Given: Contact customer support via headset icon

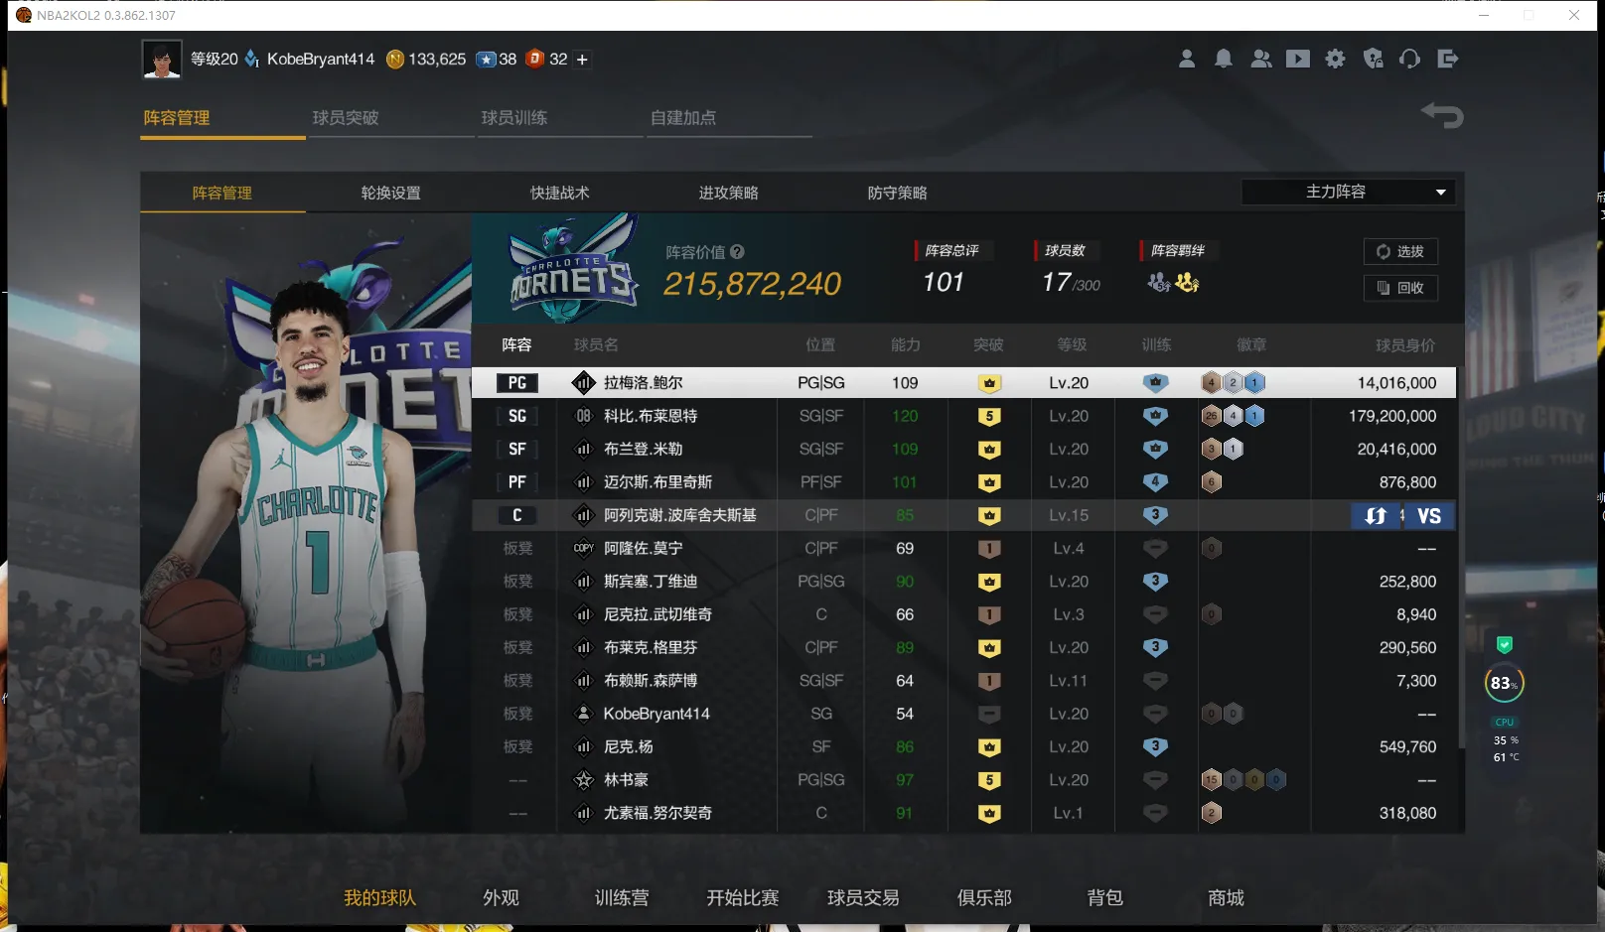Looking at the screenshot, I should (x=1410, y=60).
